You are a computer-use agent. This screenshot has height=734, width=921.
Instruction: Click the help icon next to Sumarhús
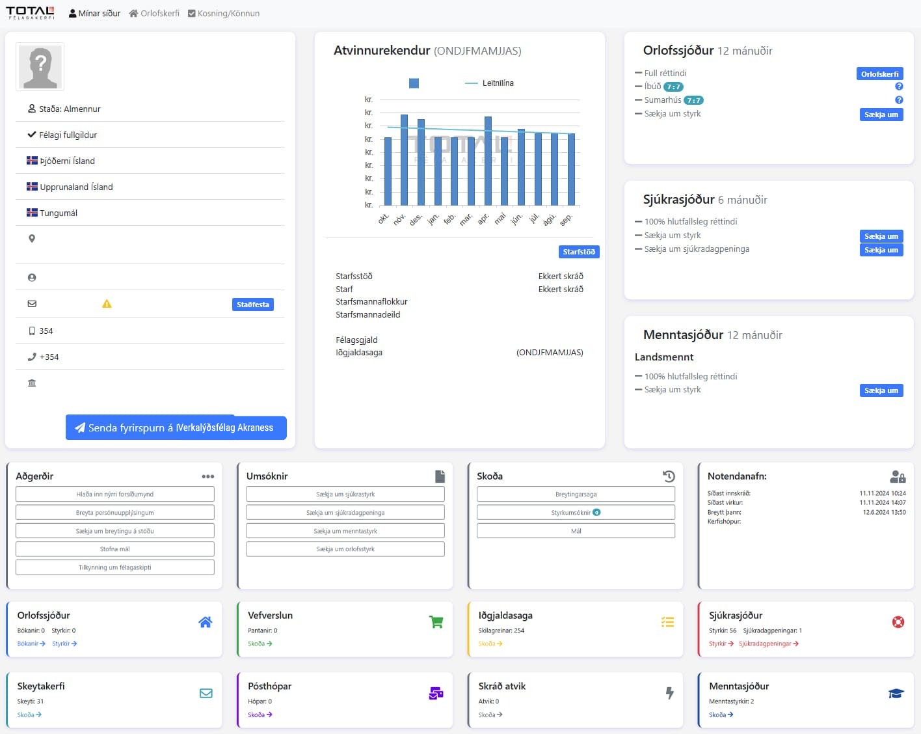click(899, 100)
